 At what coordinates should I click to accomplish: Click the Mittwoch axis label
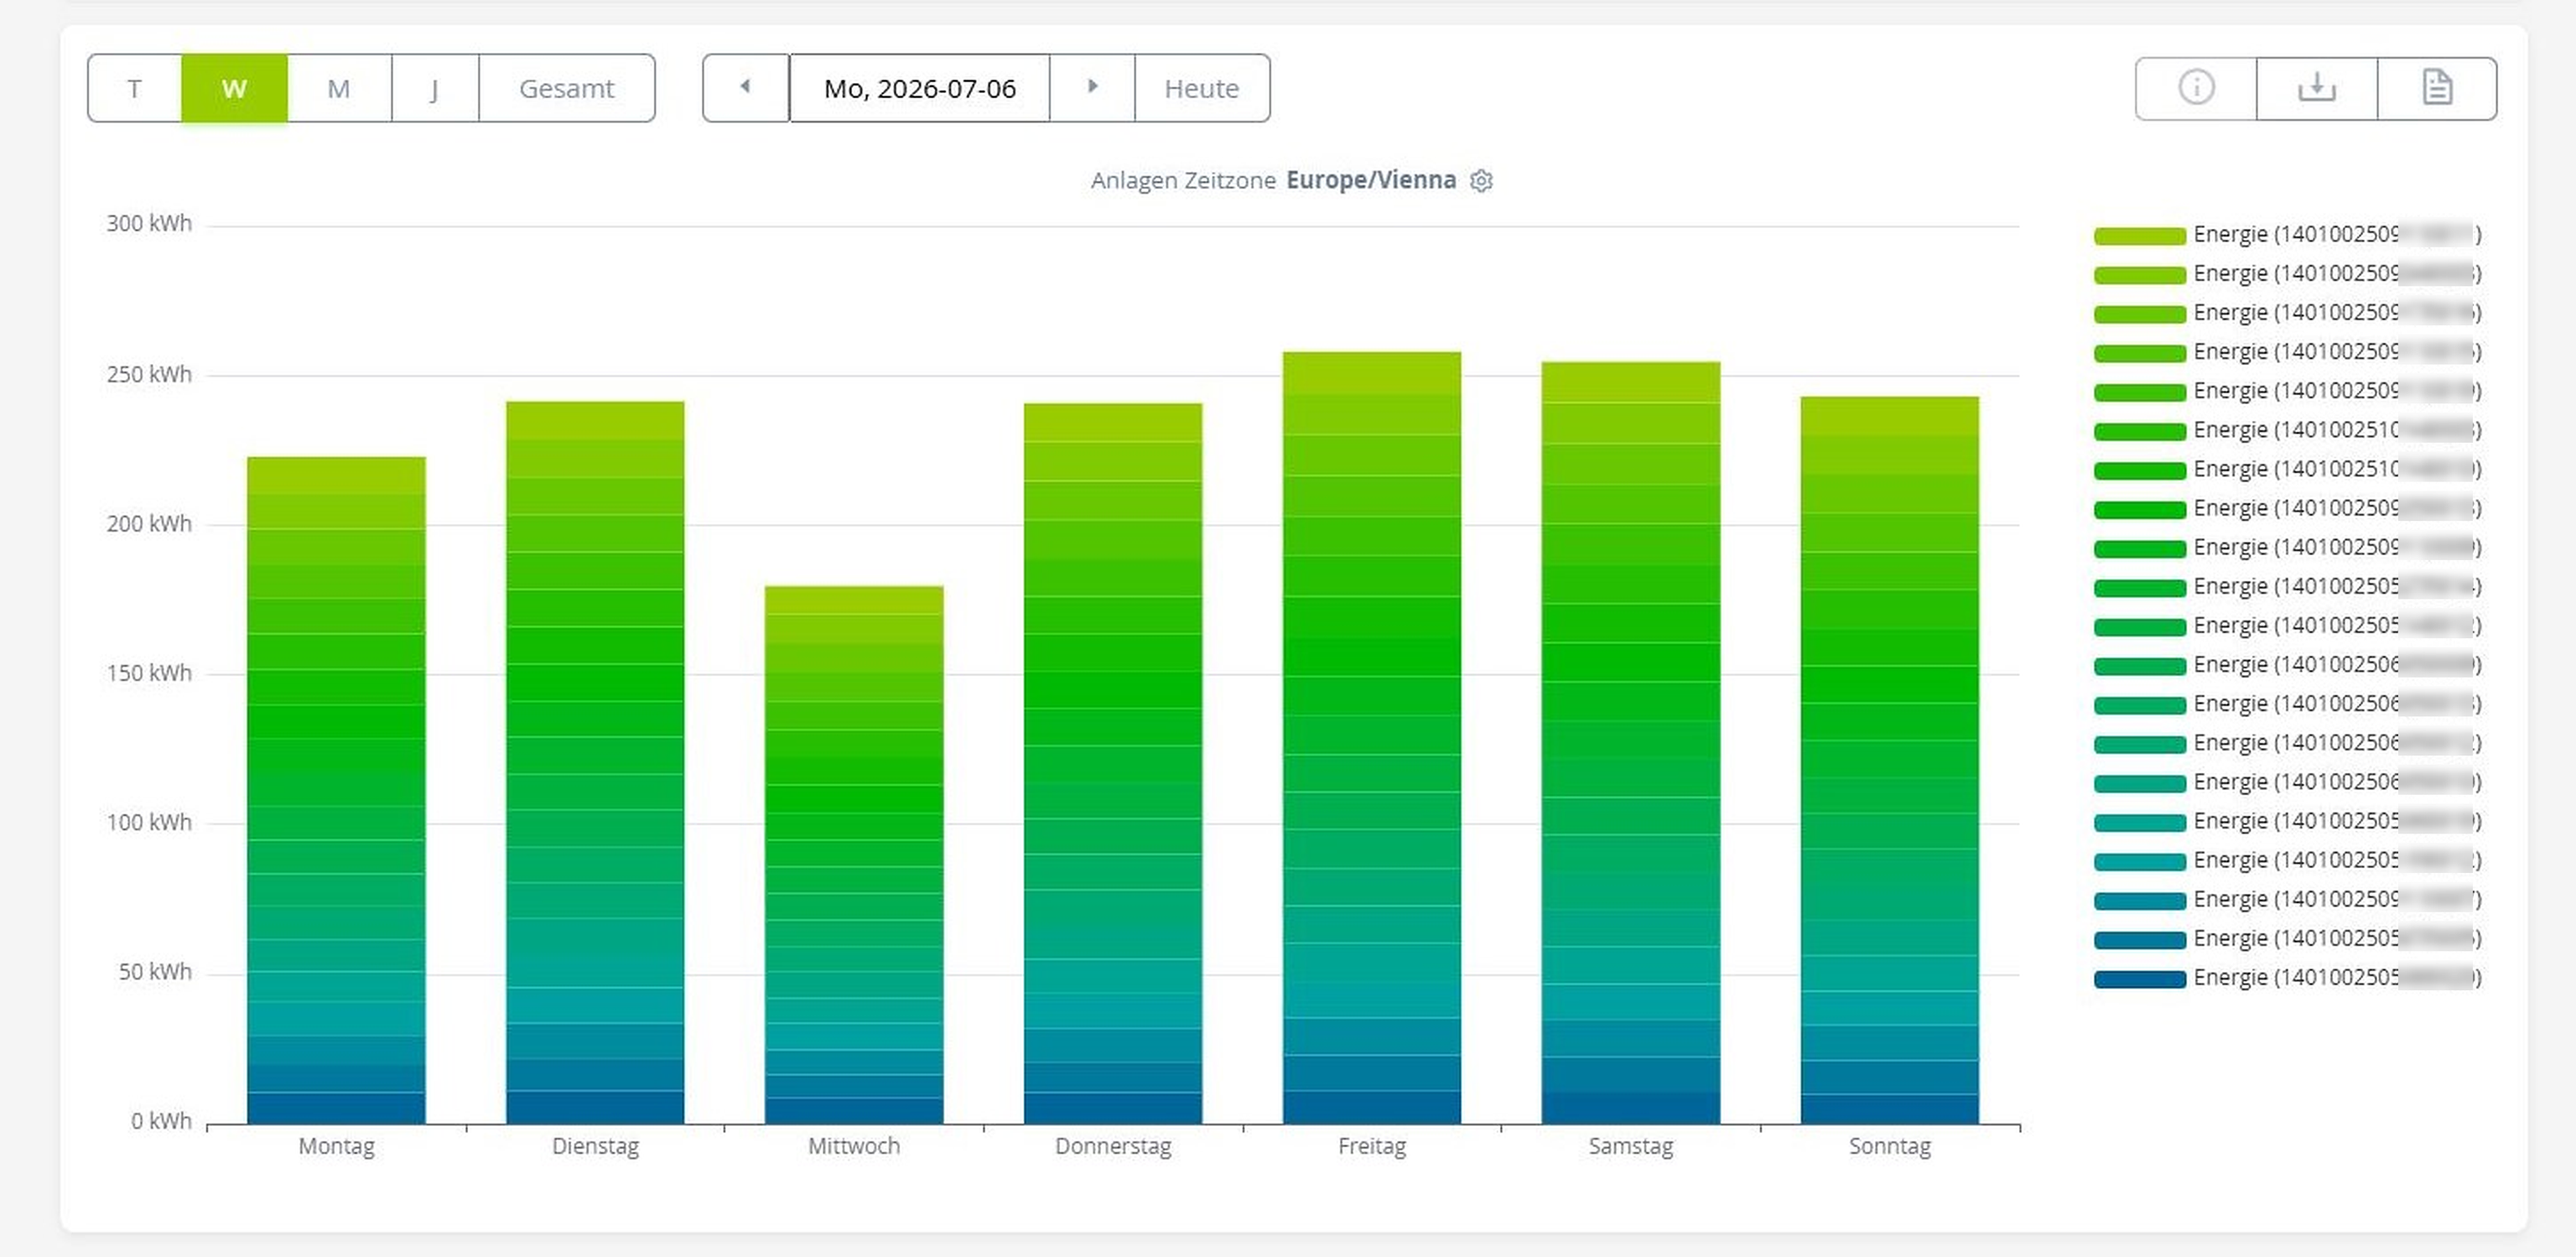click(x=854, y=1146)
